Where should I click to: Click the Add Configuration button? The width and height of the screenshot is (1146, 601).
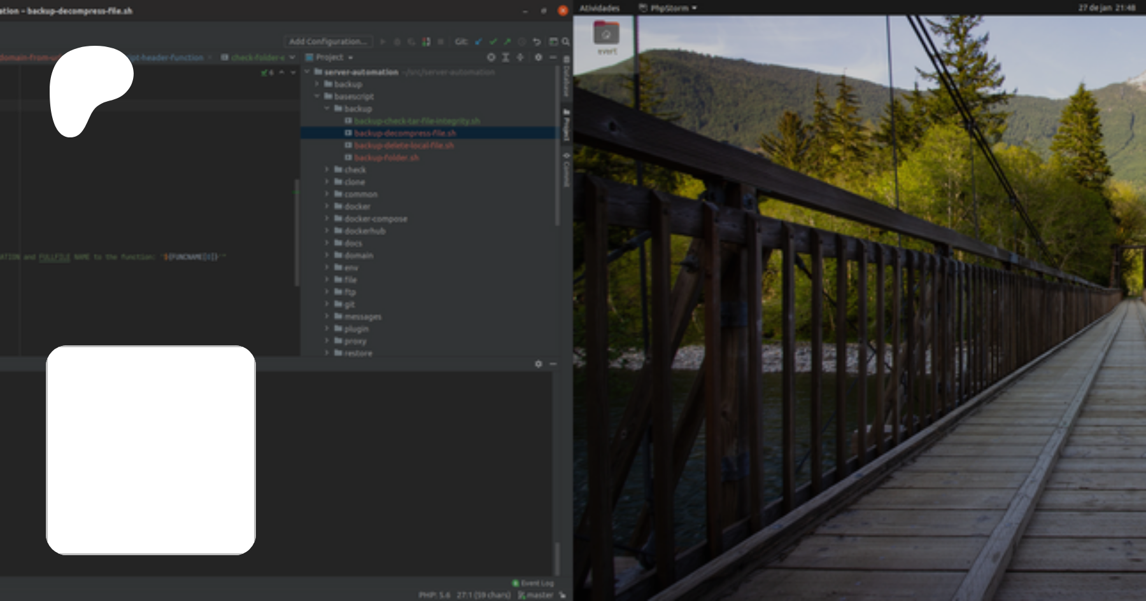(328, 41)
